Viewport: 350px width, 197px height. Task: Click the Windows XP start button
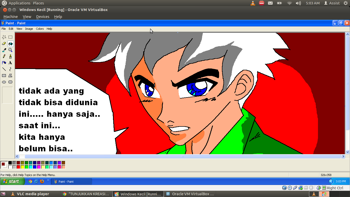[x=13, y=181]
